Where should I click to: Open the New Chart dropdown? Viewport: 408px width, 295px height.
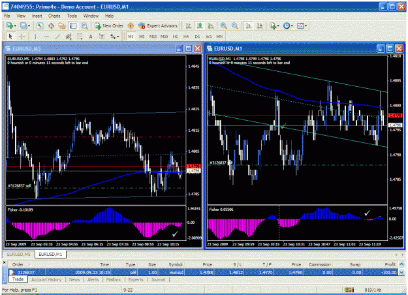coord(11,25)
